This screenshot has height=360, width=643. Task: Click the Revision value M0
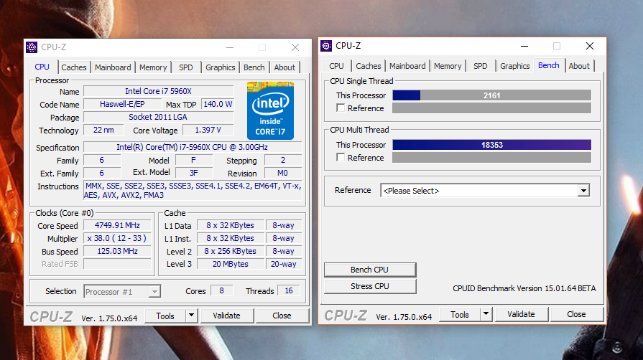click(283, 174)
